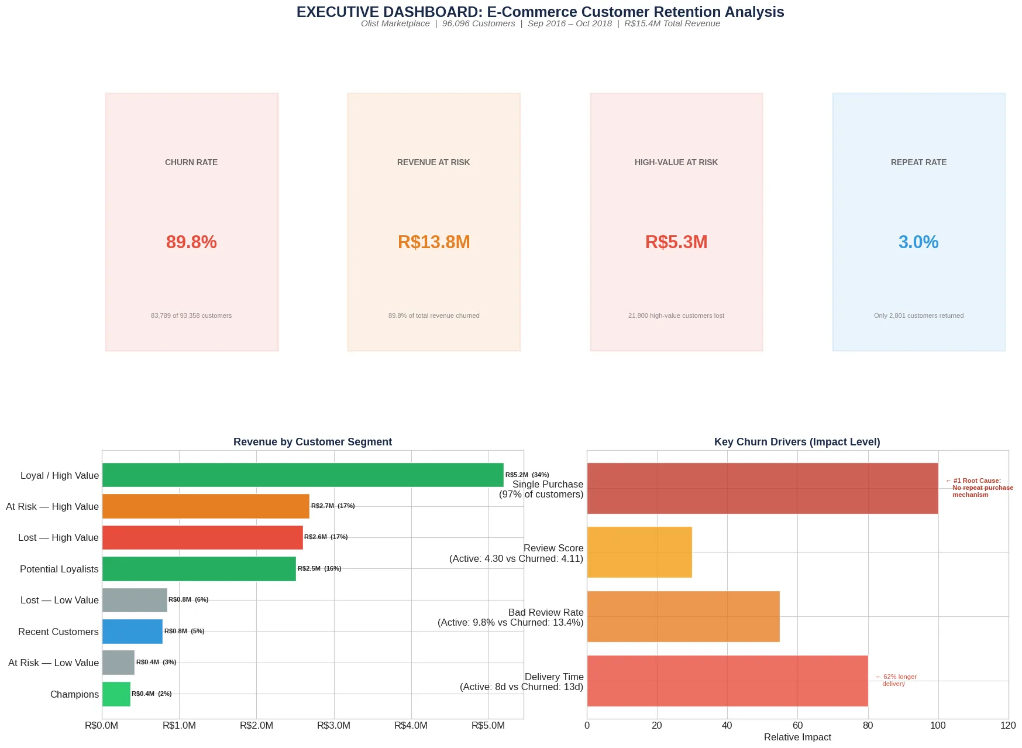Select the Loyal / High Value bar

[302, 475]
